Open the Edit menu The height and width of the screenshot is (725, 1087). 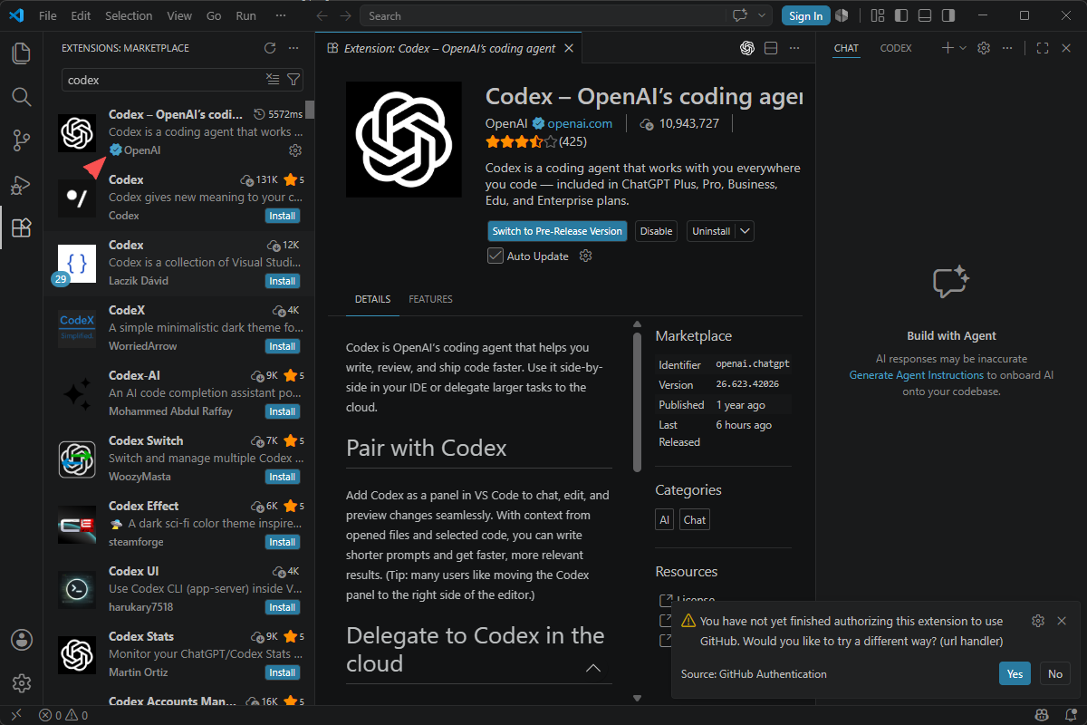(x=81, y=16)
